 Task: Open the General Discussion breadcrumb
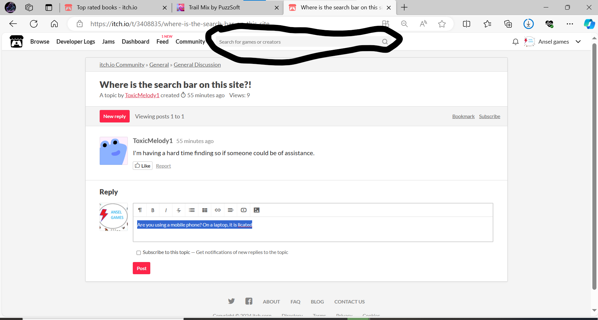click(x=197, y=65)
